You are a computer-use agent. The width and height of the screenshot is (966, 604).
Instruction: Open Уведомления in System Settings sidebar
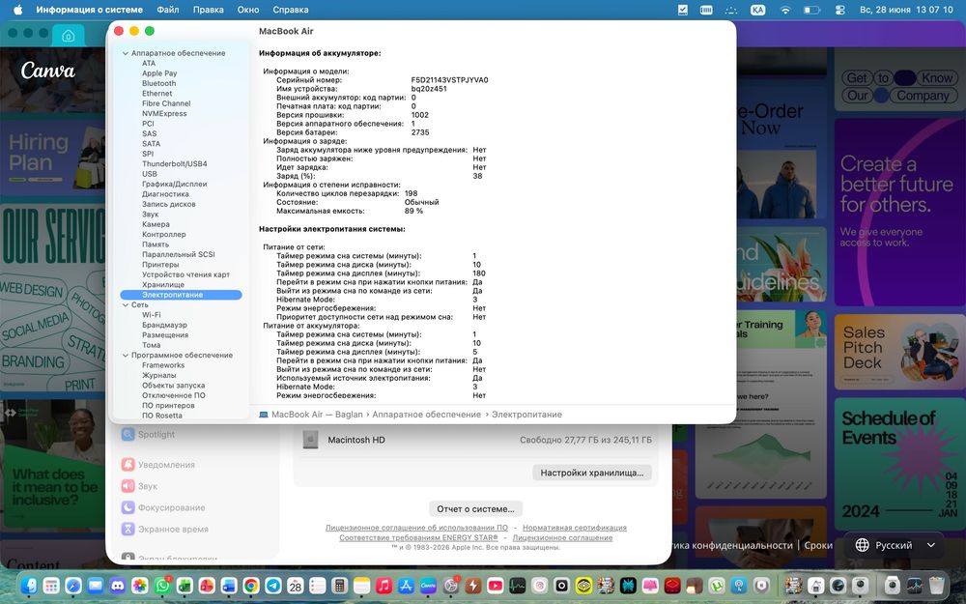tap(157, 465)
